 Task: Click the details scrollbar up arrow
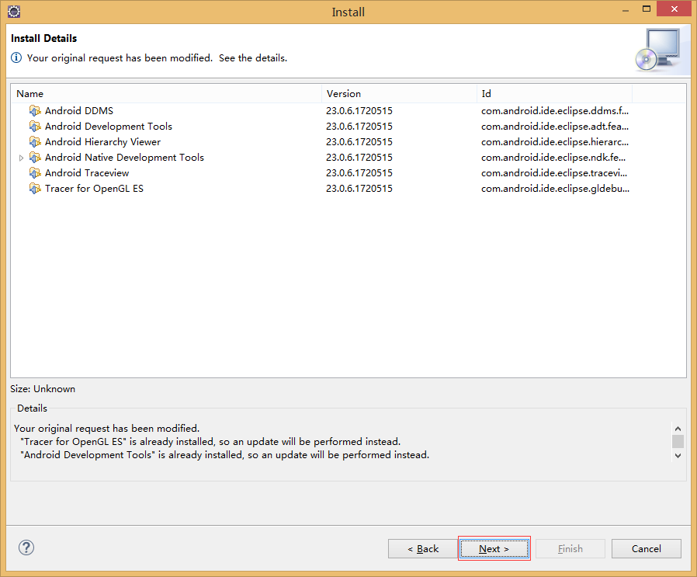click(678, 429)
